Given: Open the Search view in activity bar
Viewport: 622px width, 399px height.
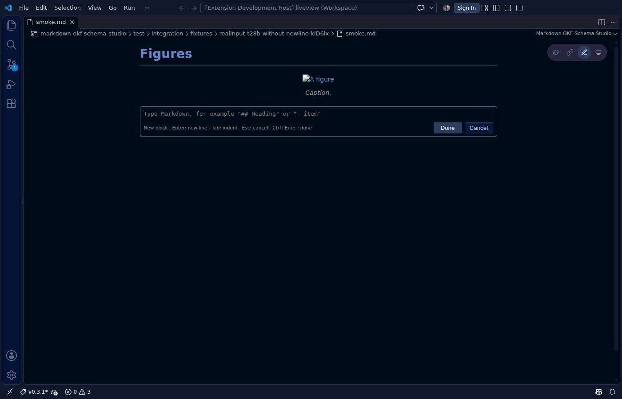Looking at the screenshot, I should tap(12, 45).
